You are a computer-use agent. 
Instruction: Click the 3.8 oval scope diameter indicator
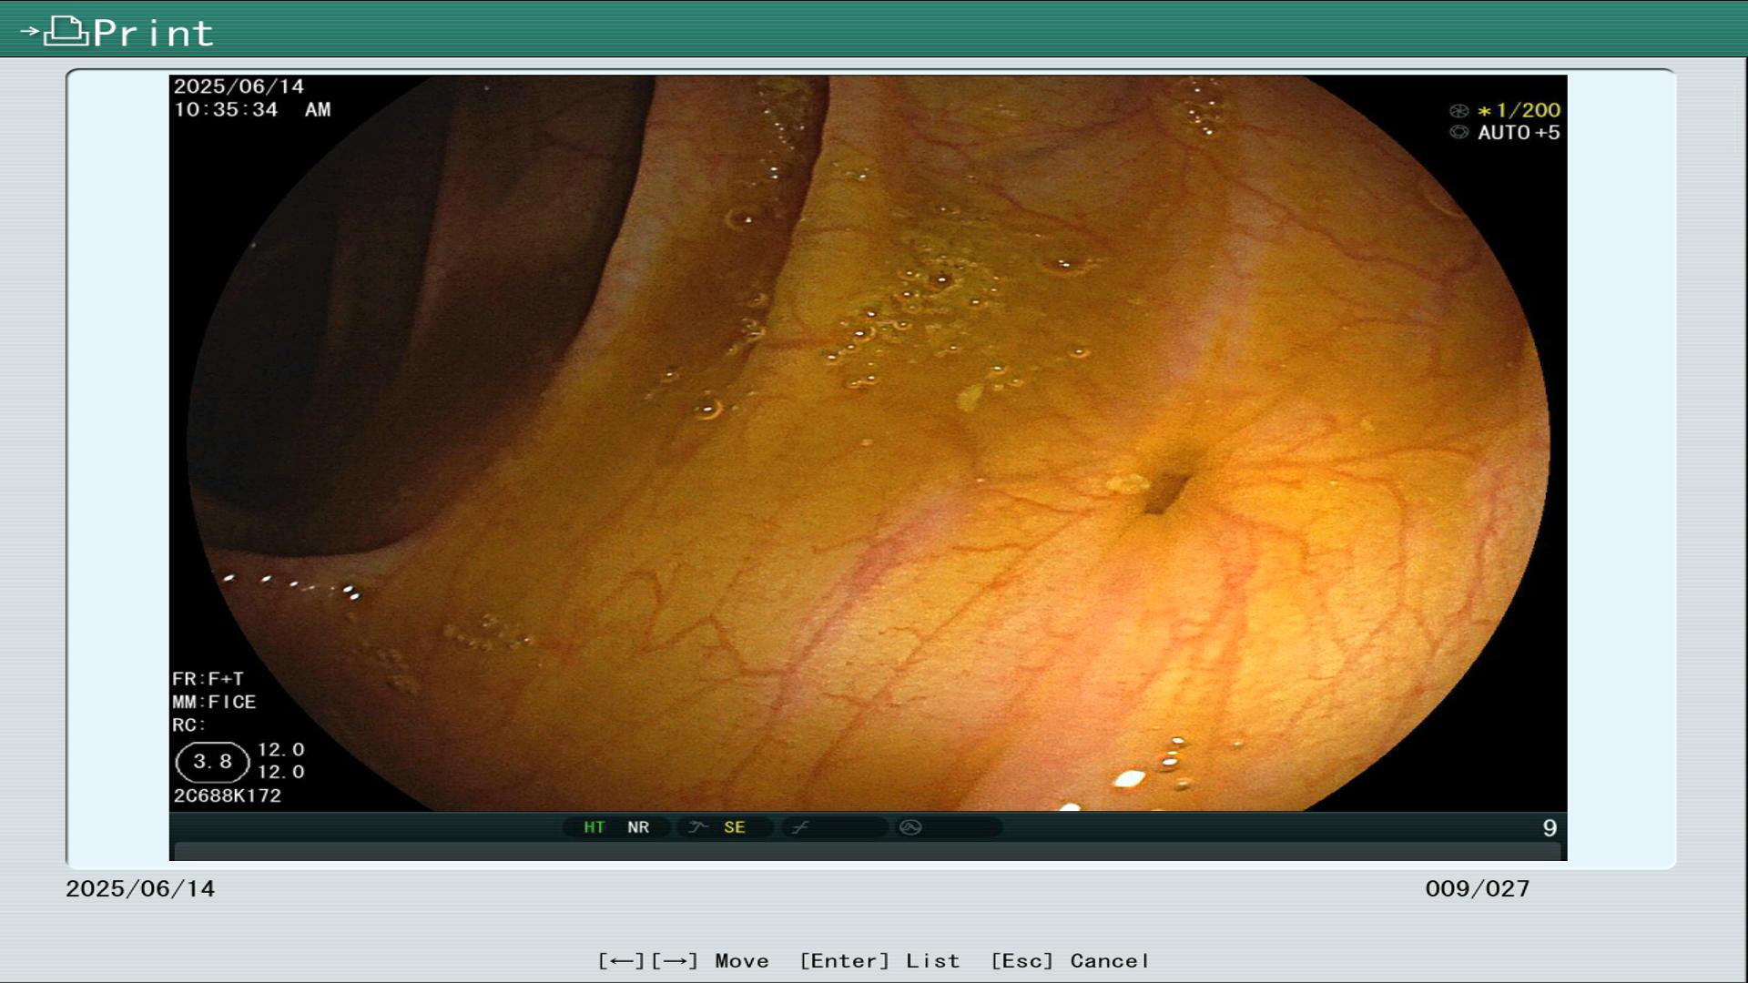coord(212,762)
